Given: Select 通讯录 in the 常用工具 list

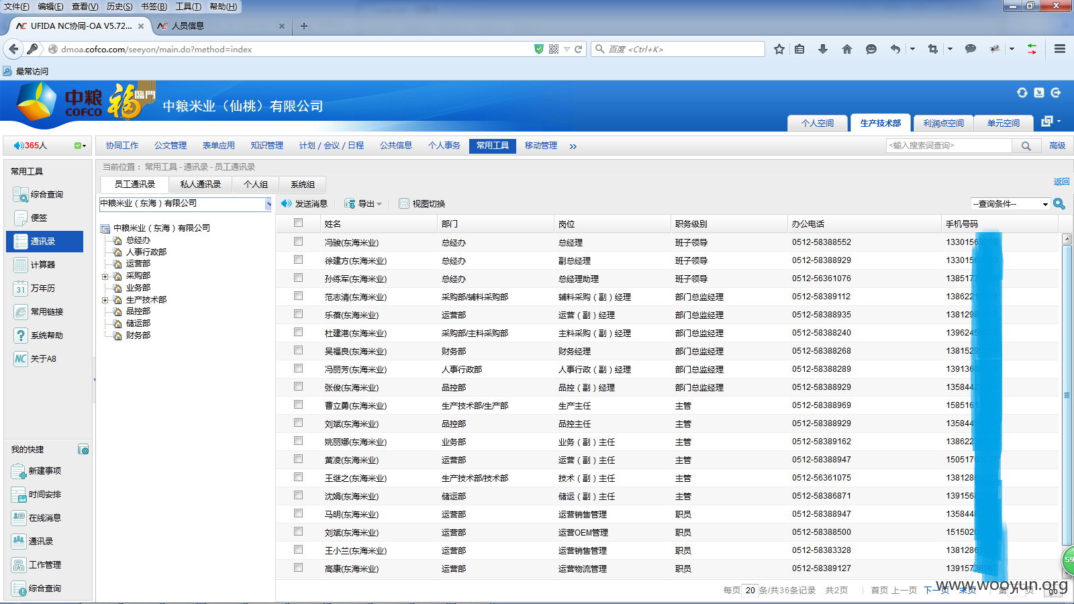Looking at the screenshot, I should 44,242.
